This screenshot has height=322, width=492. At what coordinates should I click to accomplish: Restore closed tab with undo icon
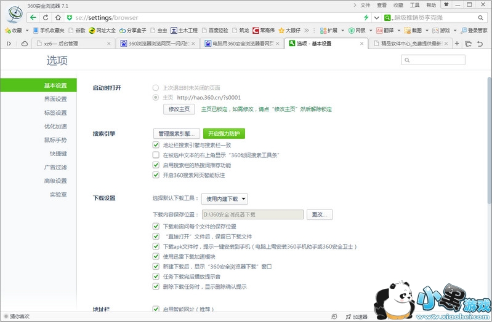pyautogui.click(x=480, y=44)
